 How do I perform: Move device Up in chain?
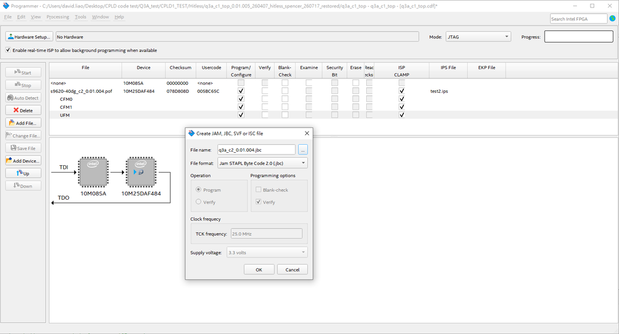coord(24,173)
